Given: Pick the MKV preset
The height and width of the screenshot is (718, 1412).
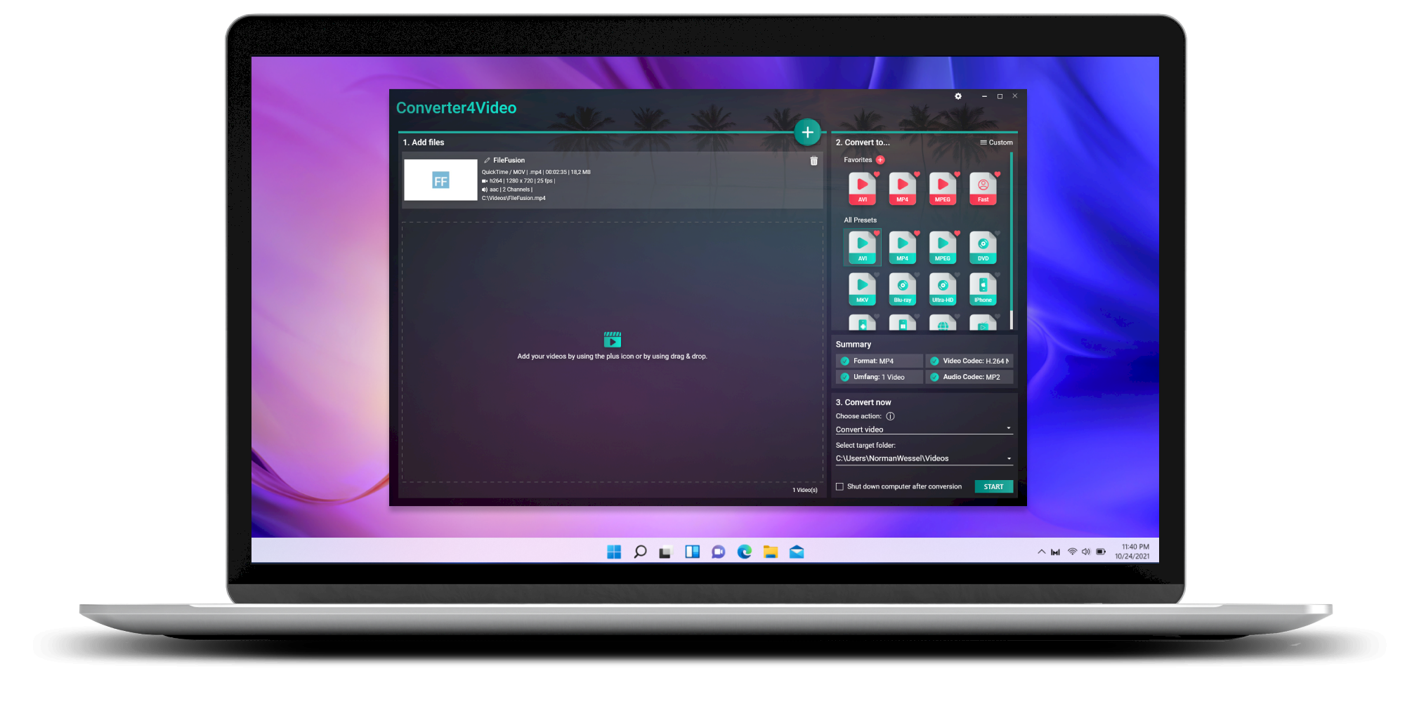Looking at the screenshot, I should click(x=862, y=288).
